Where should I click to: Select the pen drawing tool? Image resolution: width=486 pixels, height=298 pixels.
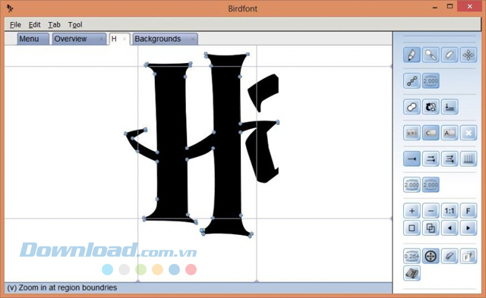[412, 55]
